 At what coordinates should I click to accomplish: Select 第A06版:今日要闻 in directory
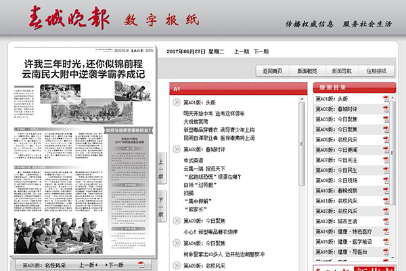[x=336, y=150]
